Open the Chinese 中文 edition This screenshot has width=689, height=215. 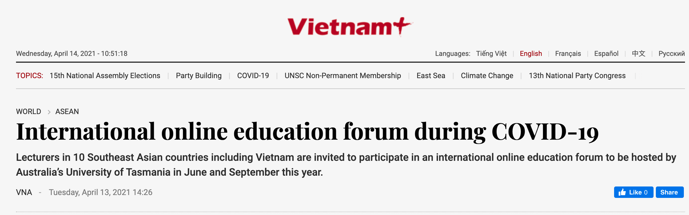pyautogui.click(x=638, y=54)
